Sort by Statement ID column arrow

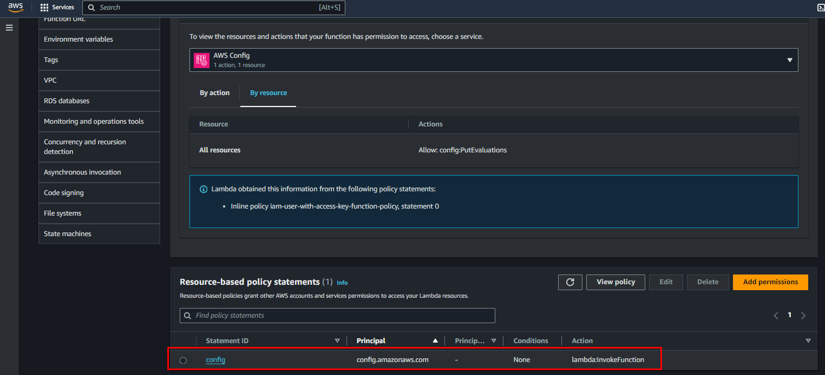[337, 341]
